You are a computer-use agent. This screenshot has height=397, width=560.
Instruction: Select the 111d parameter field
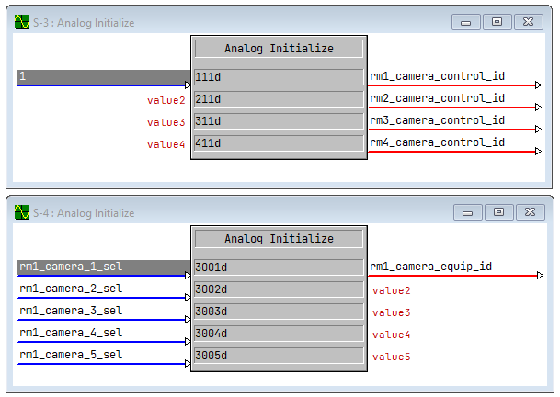[279, 77]
